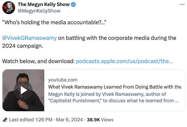Visit the @VivekGRamaswamy mention
This screenshot has height=127, width=187.
coord(29,38)
